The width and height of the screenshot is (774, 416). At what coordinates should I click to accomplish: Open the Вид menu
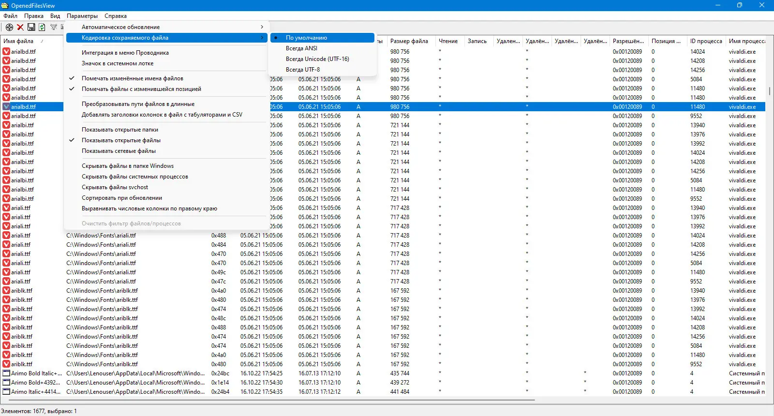(x=55, y=16)
